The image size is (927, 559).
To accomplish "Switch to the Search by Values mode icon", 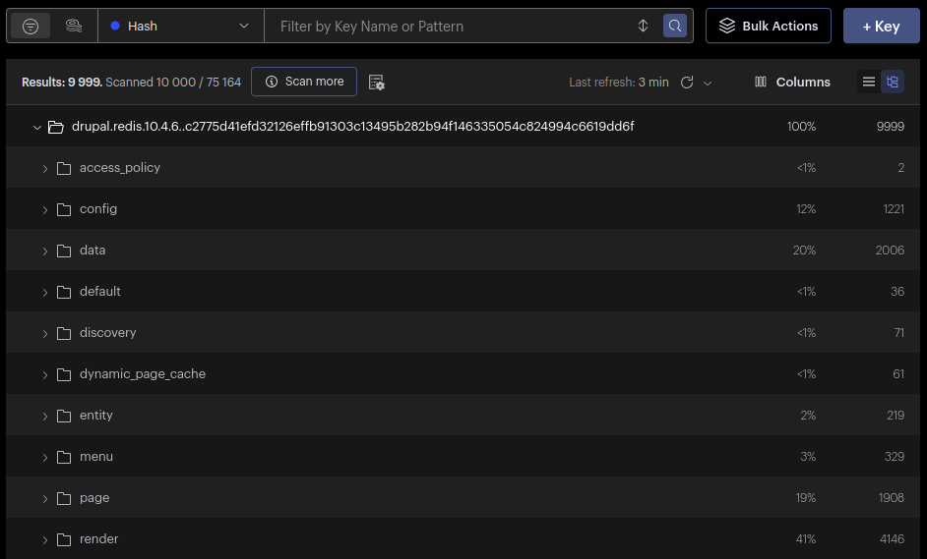I will [x=73, y=27].
